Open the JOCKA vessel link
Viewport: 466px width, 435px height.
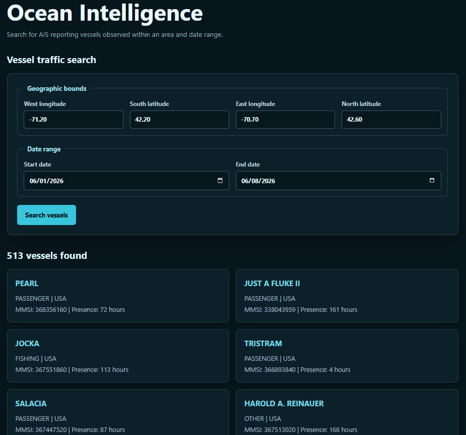(27, 344)
